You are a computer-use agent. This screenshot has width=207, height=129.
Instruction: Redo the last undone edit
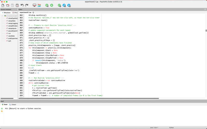coord(27,5)
